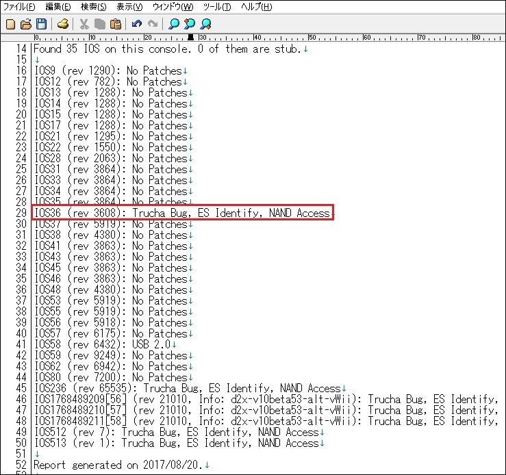
Task: Open the ヘルプ(H) menu
Action: 257,7
